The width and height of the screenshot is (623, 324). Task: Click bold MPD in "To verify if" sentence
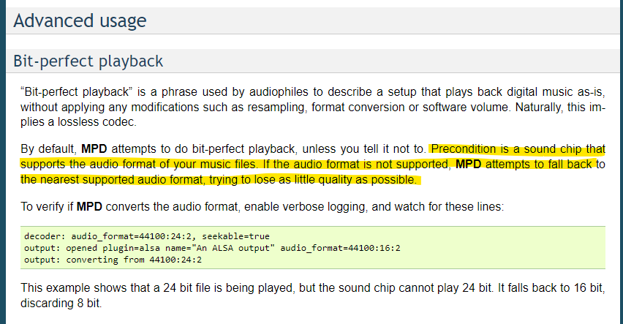pos(89,207)
